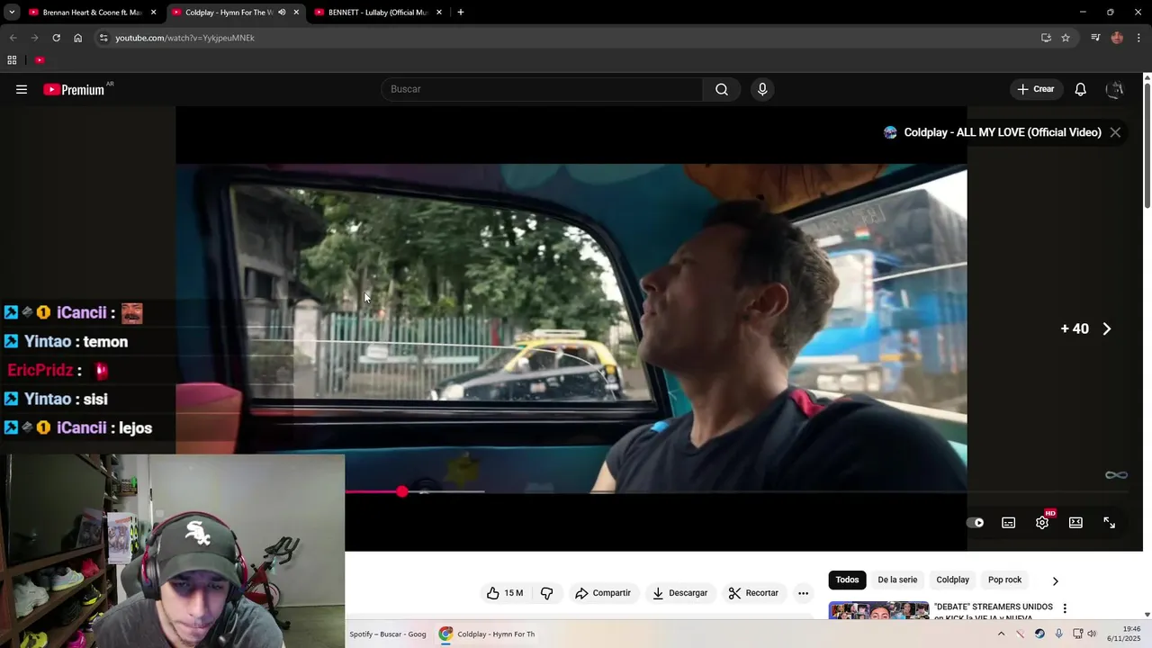1152x648 pixels.
Task: Open the YouTube account avatar menu
Action: point(1116,89)
